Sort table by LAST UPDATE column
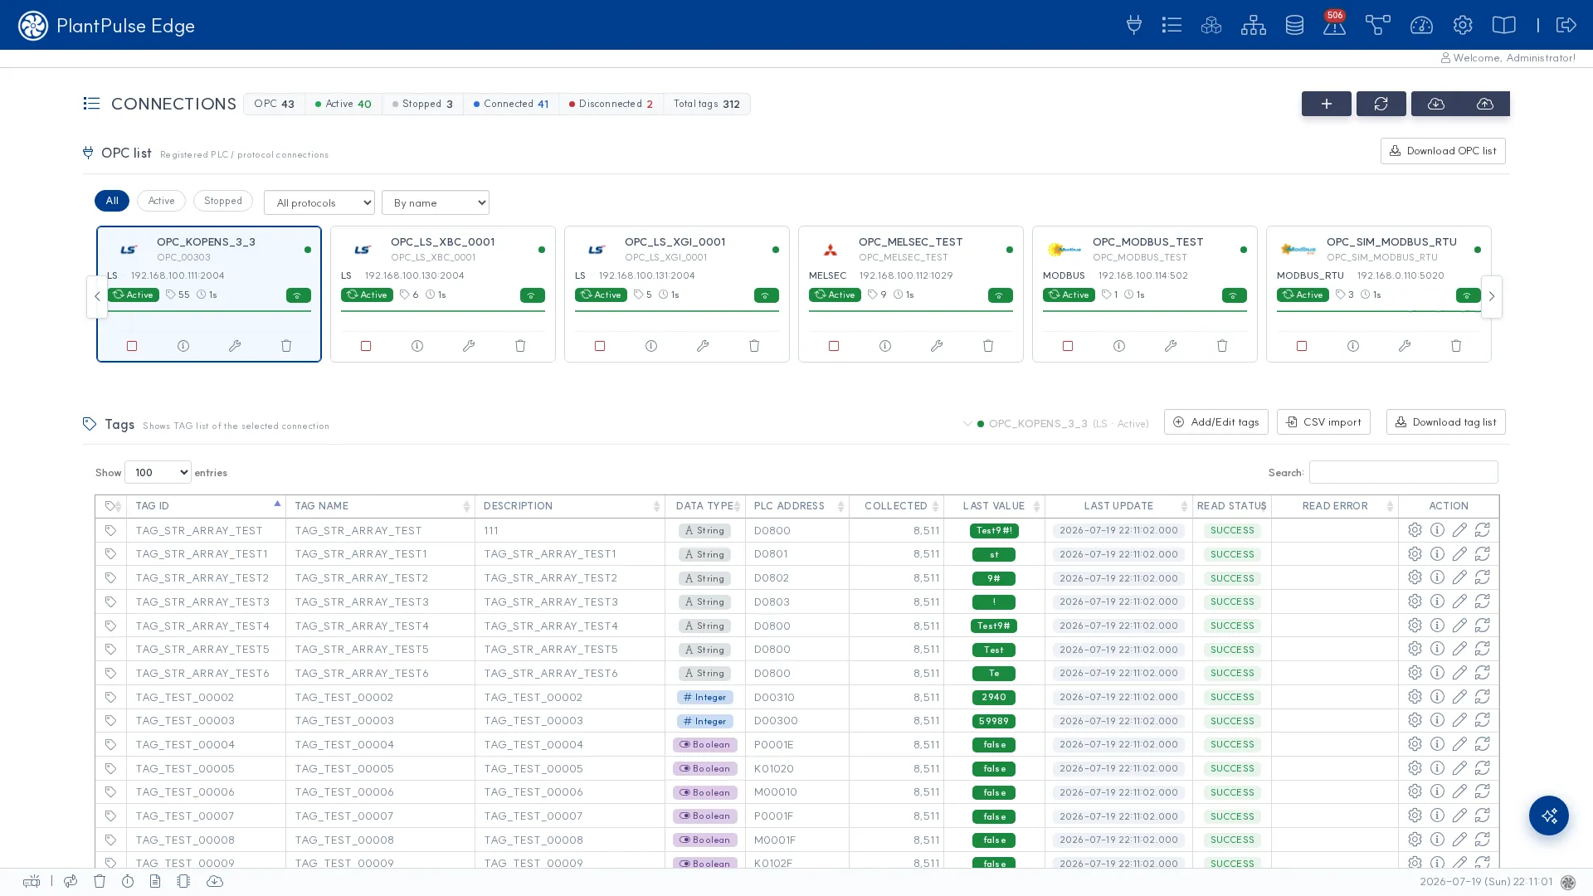Image resolution: width=1593 pixels, height=896 pixels. [x=1118, y=506]
